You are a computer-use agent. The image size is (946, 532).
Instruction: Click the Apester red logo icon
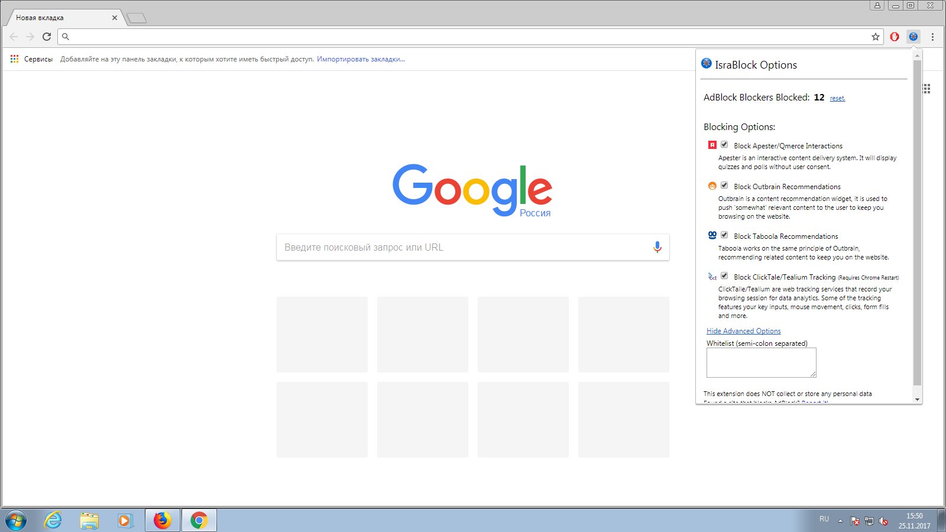pyautogui.click(x=712, y=145)
